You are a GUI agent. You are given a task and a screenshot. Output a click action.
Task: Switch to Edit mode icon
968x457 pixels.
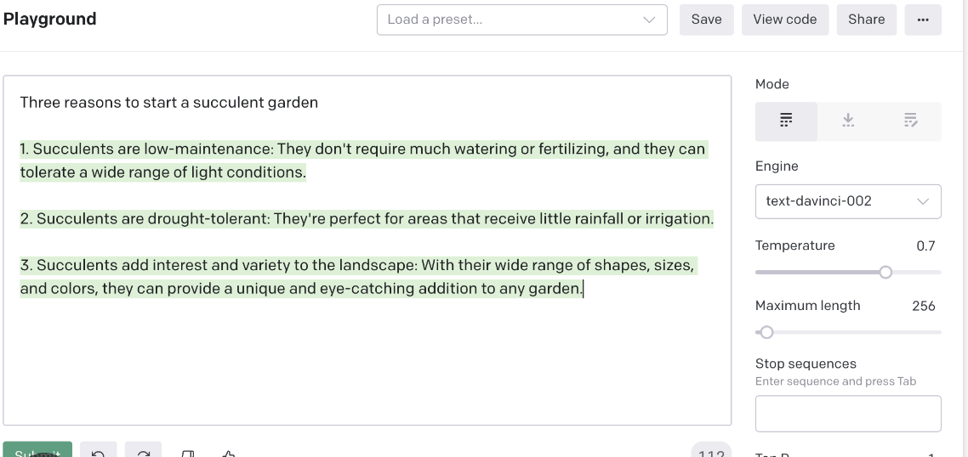point(911,121)
